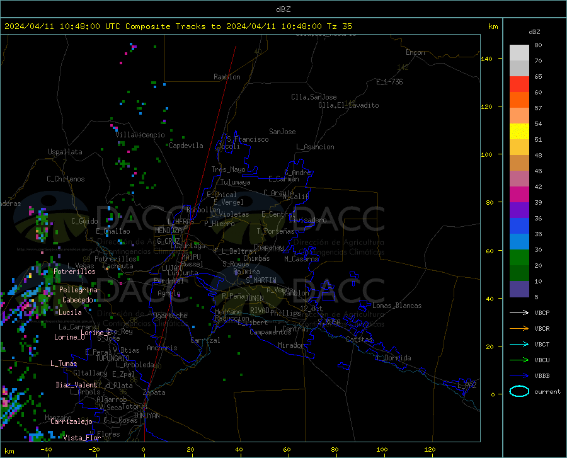Click the Potrerillos pink label

74,272
